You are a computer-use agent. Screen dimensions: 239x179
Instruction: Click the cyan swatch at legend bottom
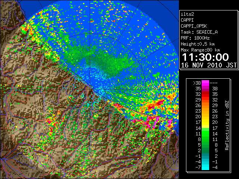pyautogui.click(x=205, y=167)
